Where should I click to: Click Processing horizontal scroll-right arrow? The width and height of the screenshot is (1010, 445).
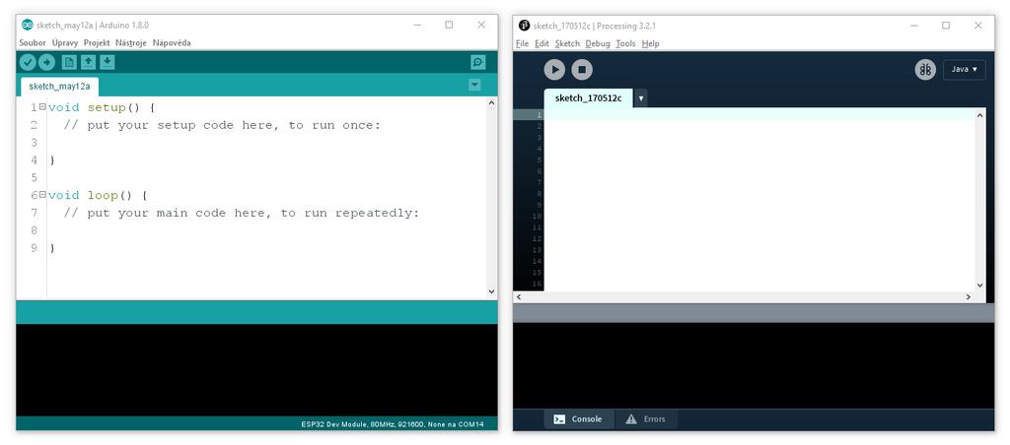[x=969, y=297]
